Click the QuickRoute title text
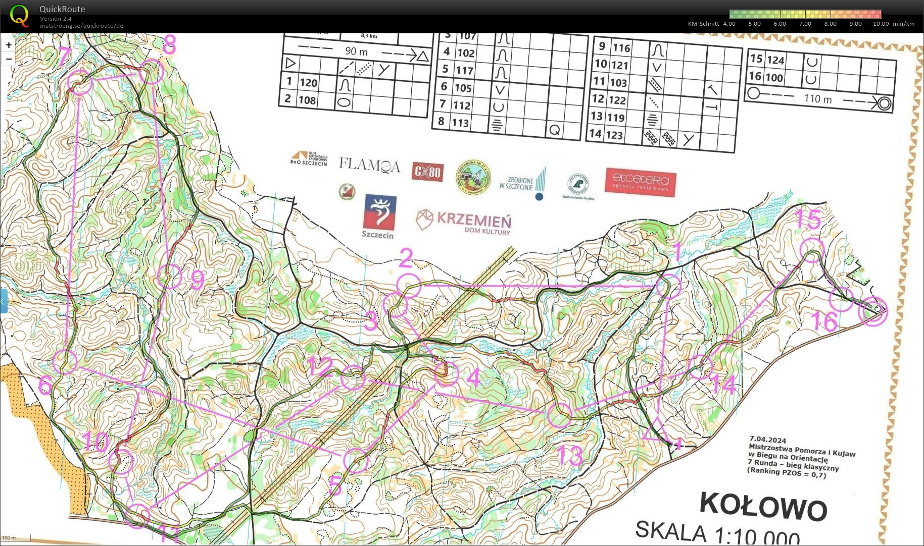The height and width of the screenshot is (546, 924). click(x=62, y=9)
